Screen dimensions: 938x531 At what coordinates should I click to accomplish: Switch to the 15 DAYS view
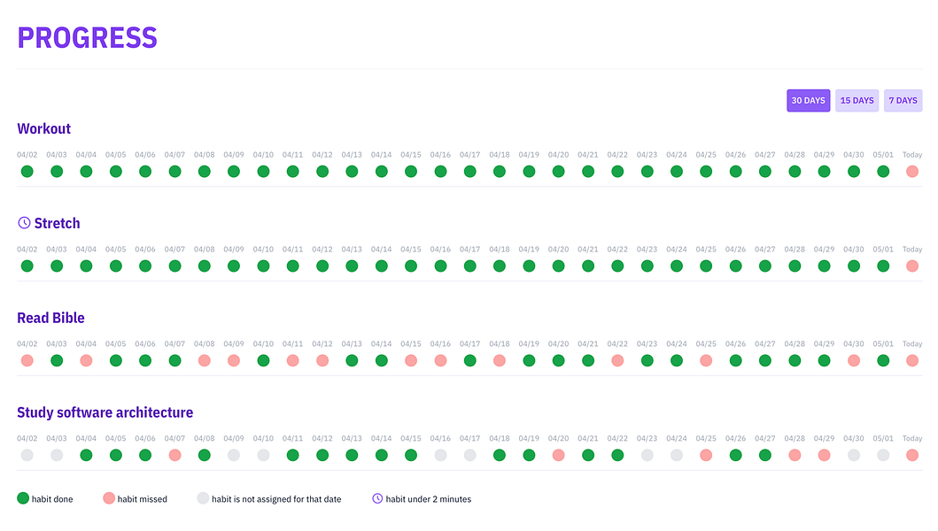[x=857, y=101]
